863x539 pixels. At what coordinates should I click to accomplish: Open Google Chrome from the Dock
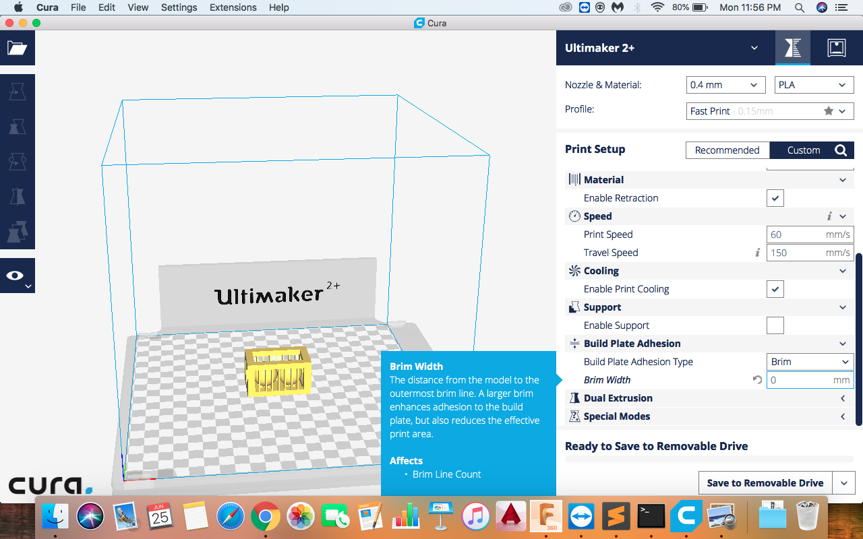(266, 517)
